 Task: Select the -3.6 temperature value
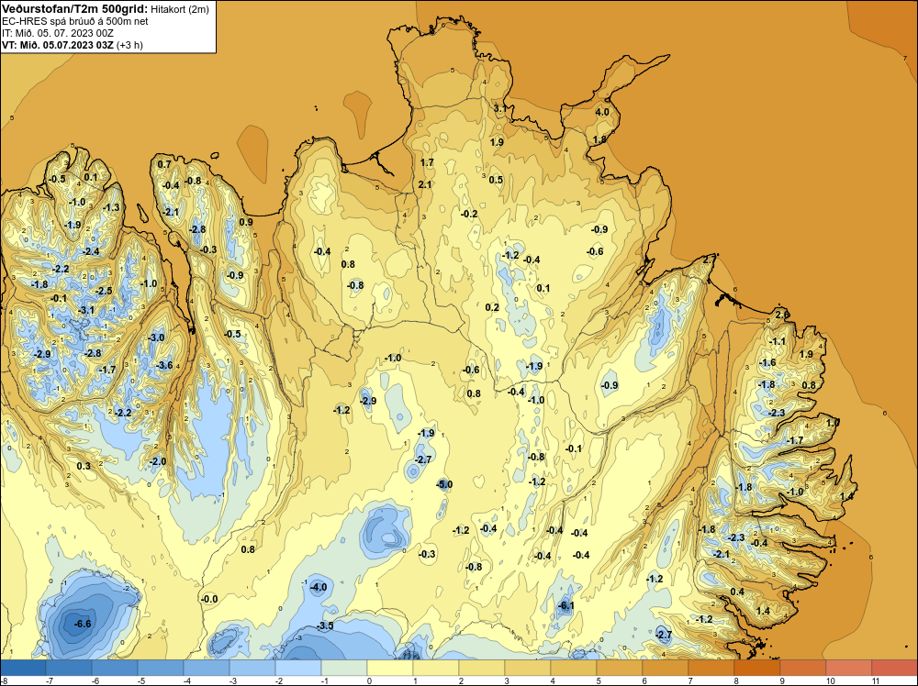click(x=164, y=365)
